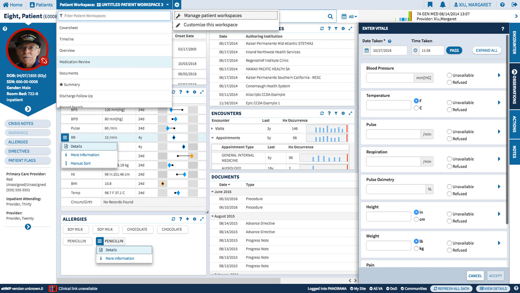Screen dimensions: 520x293
Task: Expand Temperature details arrow
Action: click(499, 103)
